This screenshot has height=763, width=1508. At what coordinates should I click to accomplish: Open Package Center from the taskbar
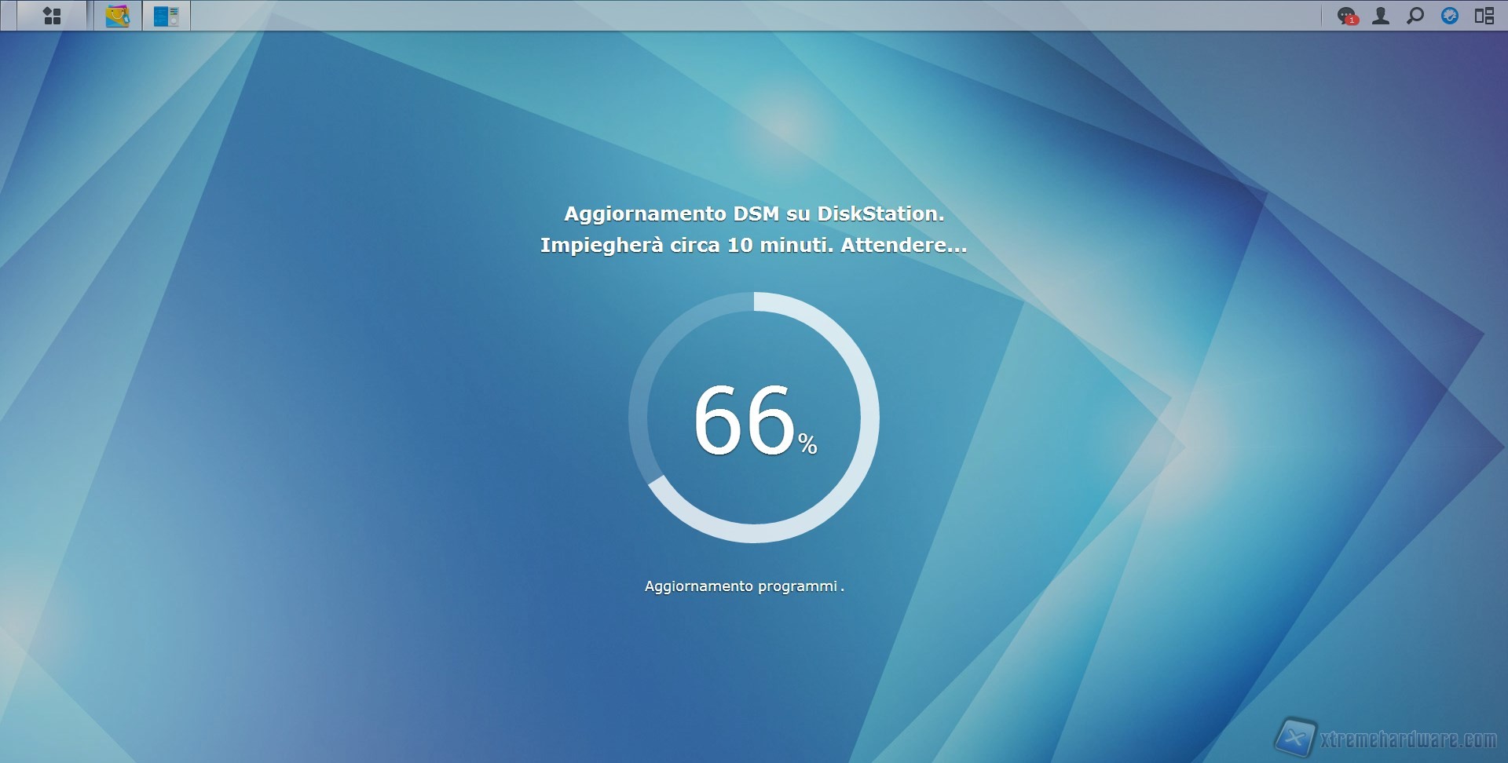(118, 16)
